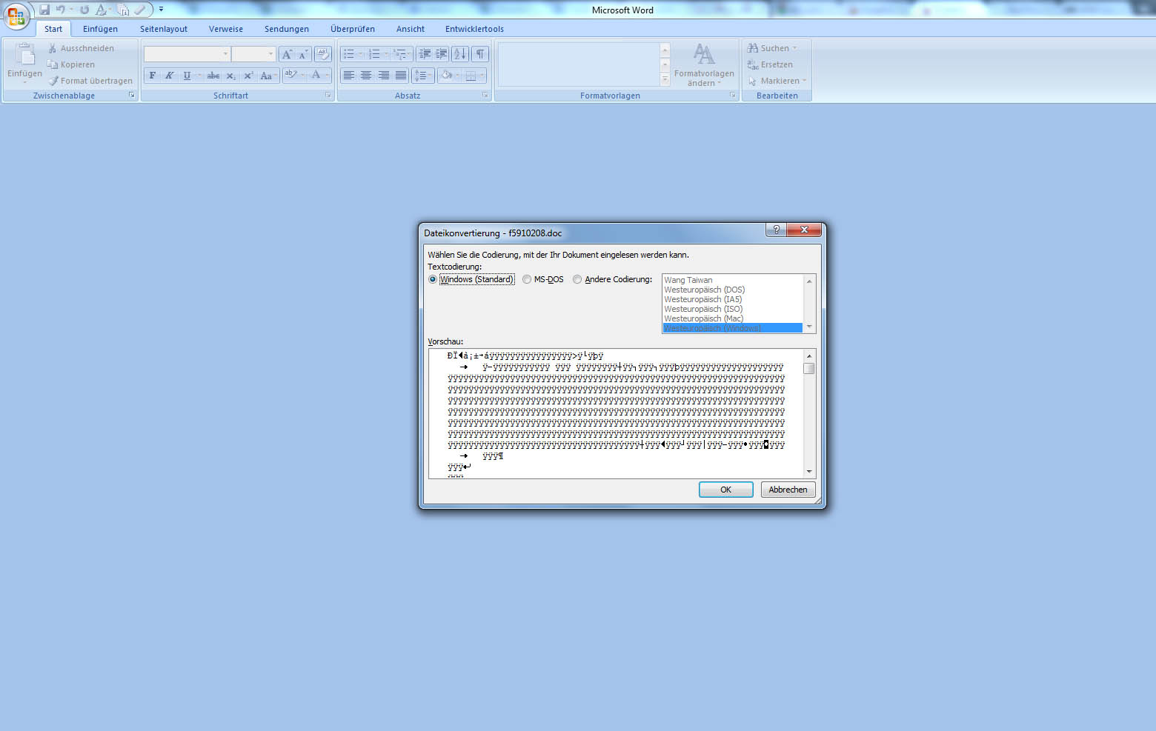Screen dimensions: 1156x731
Task: Open the Zwischenablage dialog launcher
Action: tap(132, 96)
